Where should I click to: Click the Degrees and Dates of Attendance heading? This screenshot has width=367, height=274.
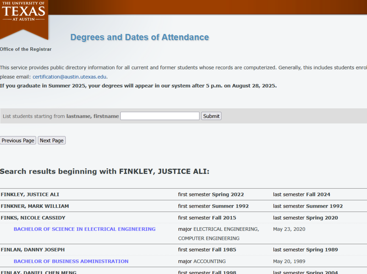click(x=139, y=37)
